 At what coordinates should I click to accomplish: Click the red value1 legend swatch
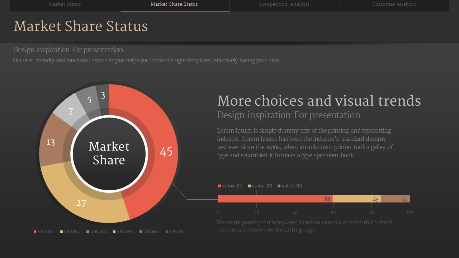coord(35,231)
